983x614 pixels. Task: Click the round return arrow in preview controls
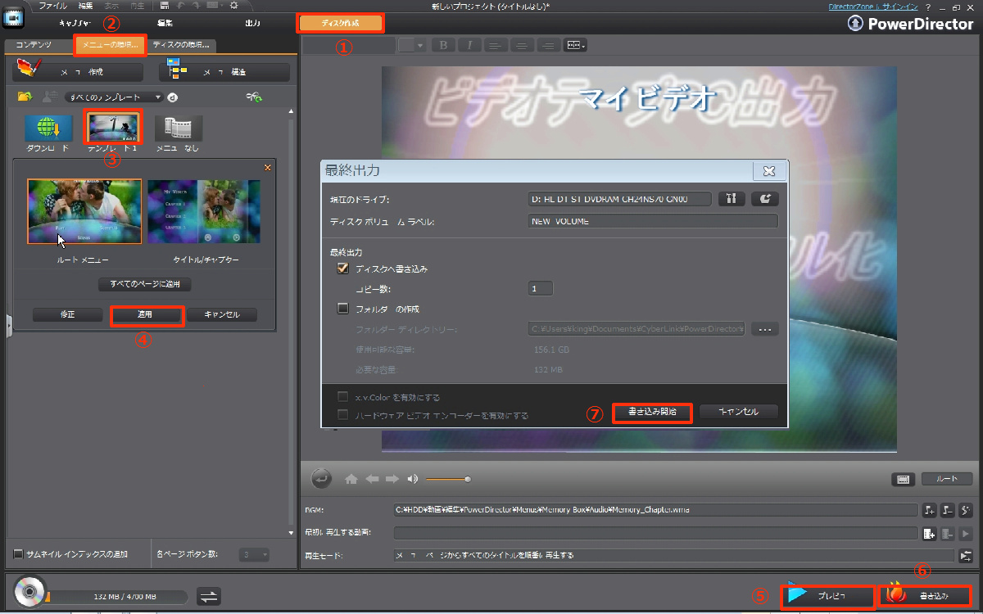[322, 477]
